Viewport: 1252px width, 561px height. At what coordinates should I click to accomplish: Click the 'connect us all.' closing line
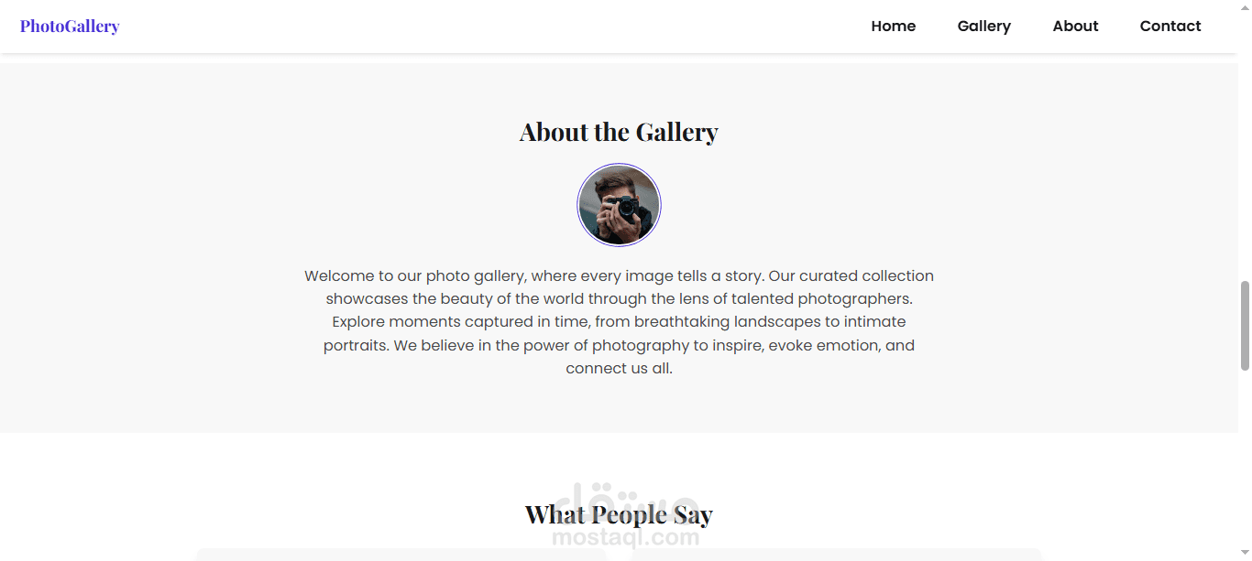[x=619, y=369]
